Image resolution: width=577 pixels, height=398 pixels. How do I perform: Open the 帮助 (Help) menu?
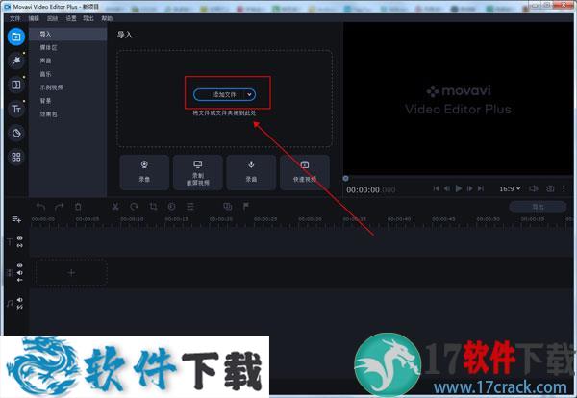107,18
